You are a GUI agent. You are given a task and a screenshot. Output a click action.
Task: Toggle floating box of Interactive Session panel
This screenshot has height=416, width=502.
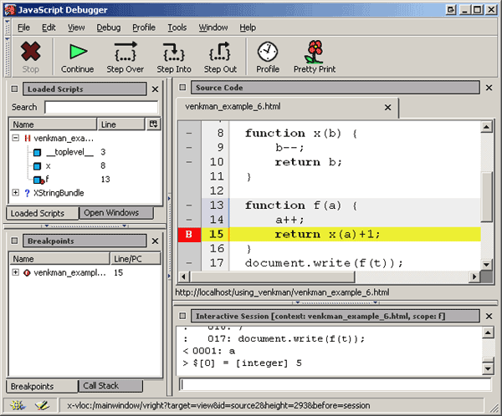click(x=182, y=316)
